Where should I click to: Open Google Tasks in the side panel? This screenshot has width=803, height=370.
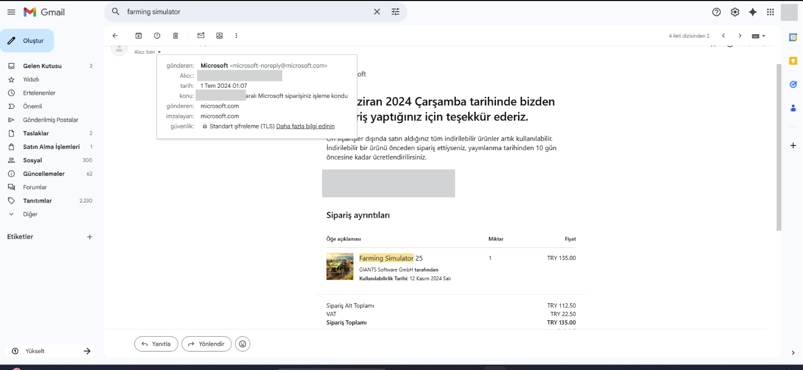pos(793,84)
